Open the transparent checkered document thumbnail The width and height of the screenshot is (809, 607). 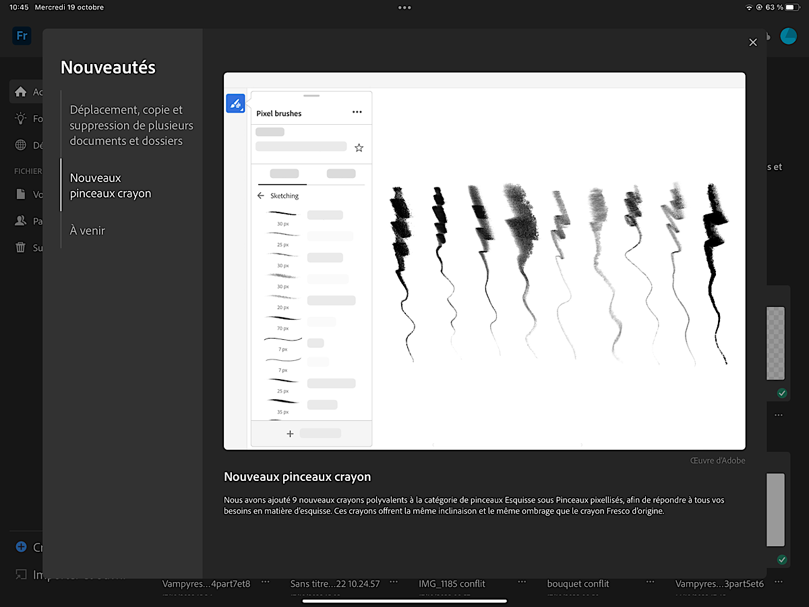coord(776,344)
